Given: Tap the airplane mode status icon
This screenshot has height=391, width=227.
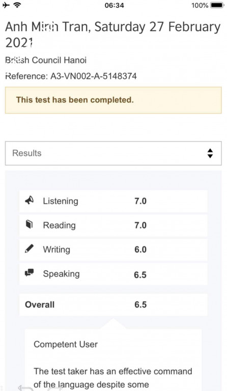Looking at the screenshot, I should (6, 5).
